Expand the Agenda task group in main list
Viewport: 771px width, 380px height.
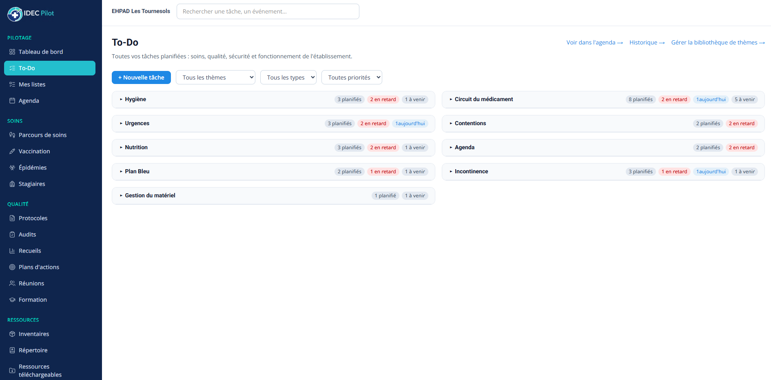coord(603,148)
